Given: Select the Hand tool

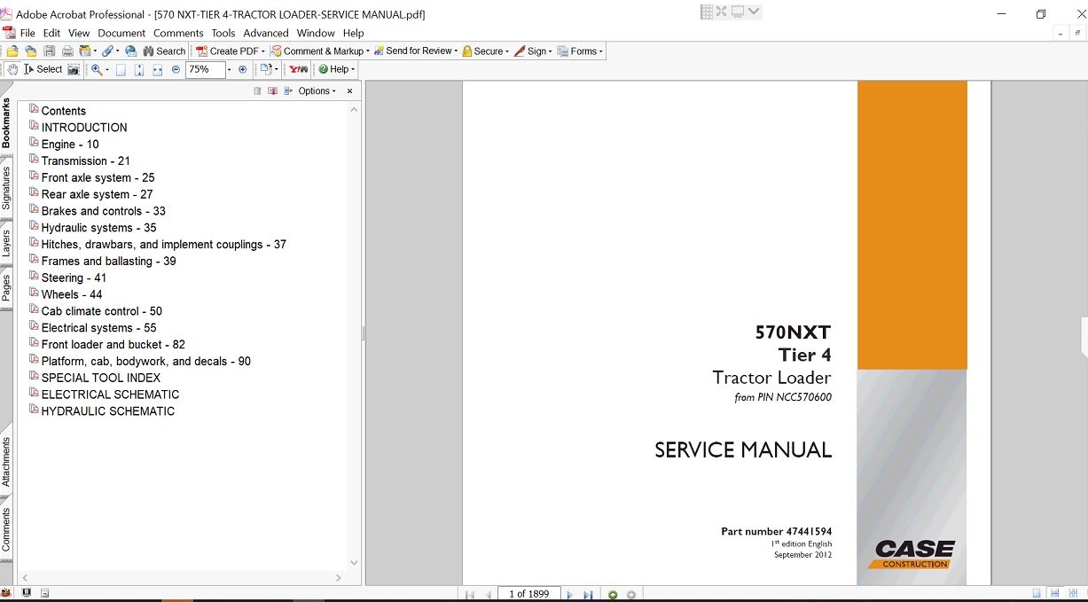Looking at the screenshot, I should pyautogui.click(x=12, y=69).
